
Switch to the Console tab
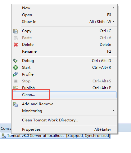[x=6, y=129]
